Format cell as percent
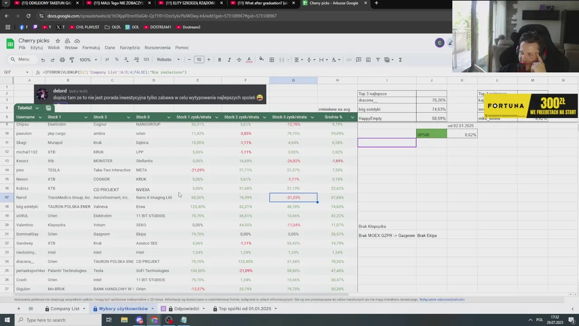Screen dimensions: 579x326 pos(117,60)
